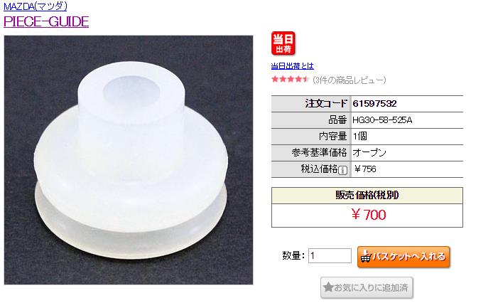Image resolution: width=493 pixels, height=308 pixels.
Task: Click the star rating icons
Action: [291, 80]
